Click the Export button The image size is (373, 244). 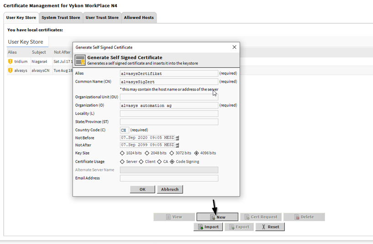tap(239, 227)
